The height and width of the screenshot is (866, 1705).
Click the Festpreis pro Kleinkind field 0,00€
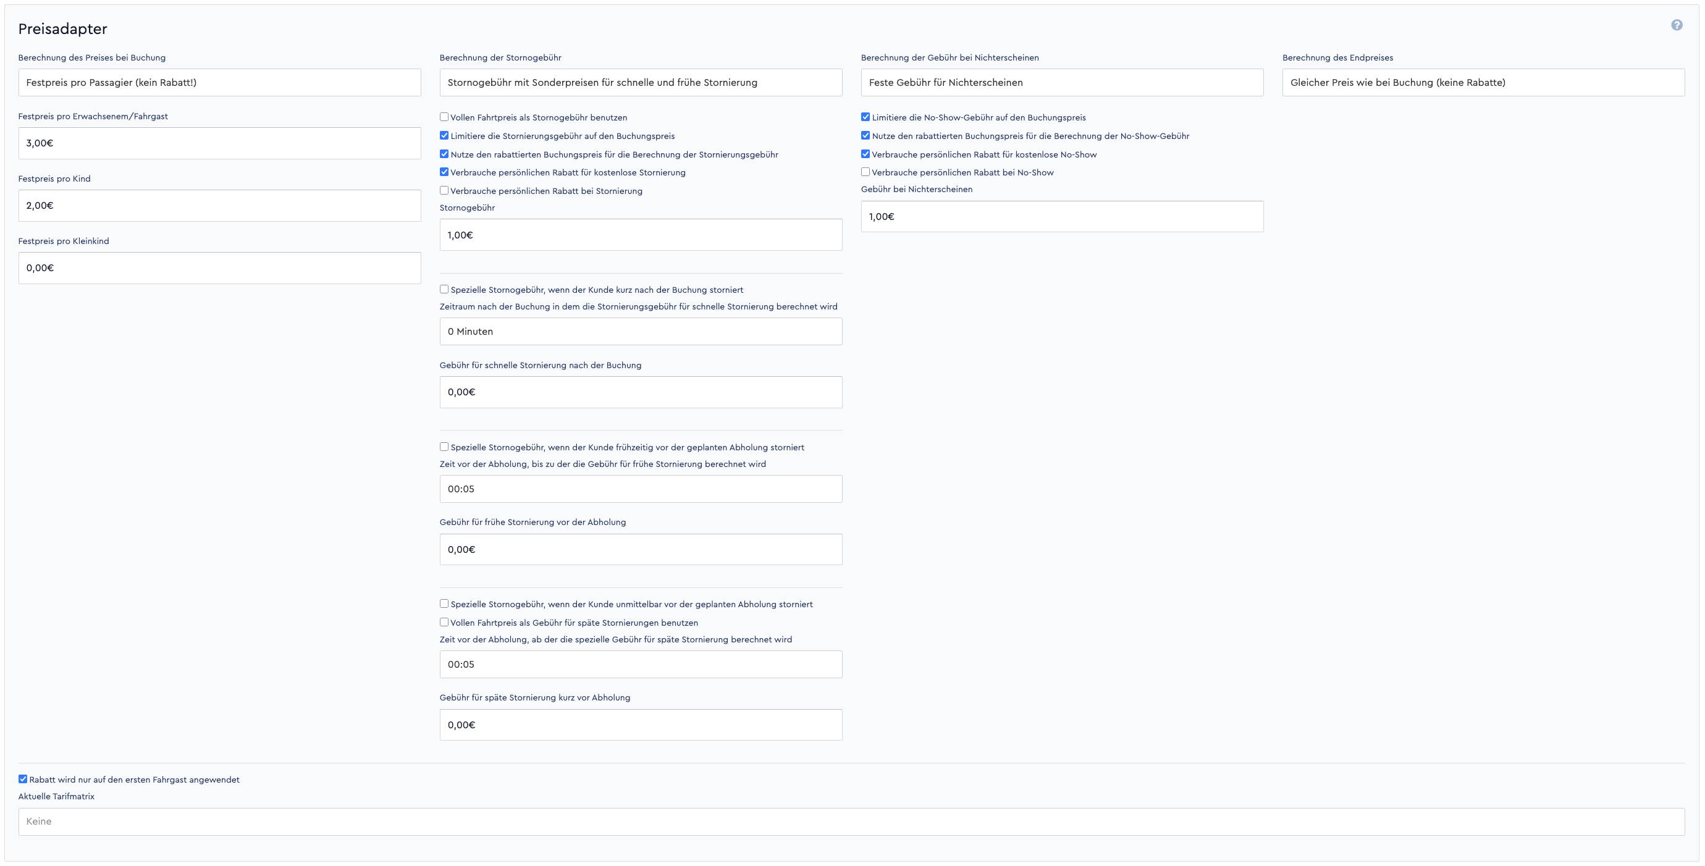pos(220,268)
